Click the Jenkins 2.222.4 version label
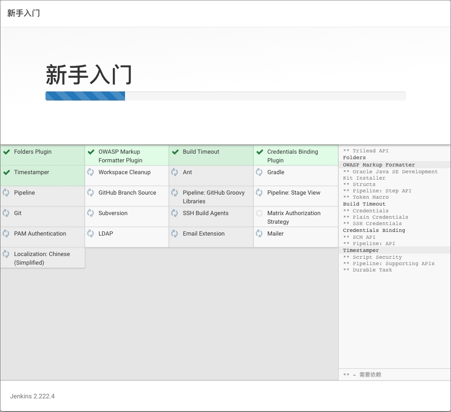451x412 pixels. 32,396
